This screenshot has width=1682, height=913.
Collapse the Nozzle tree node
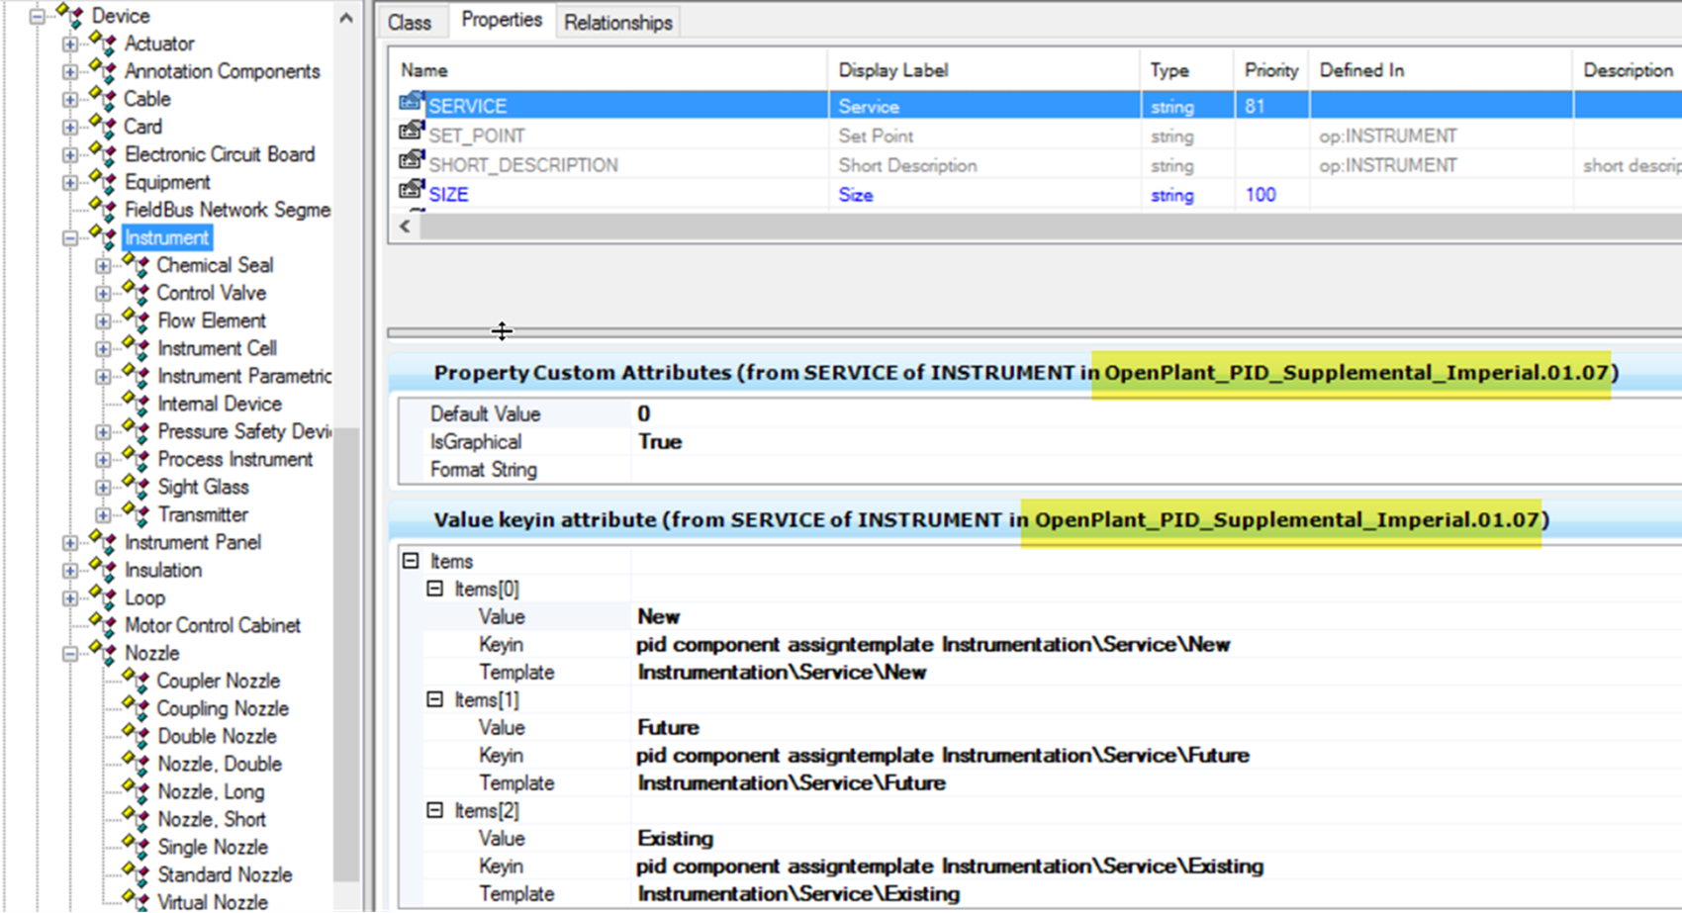70,653
